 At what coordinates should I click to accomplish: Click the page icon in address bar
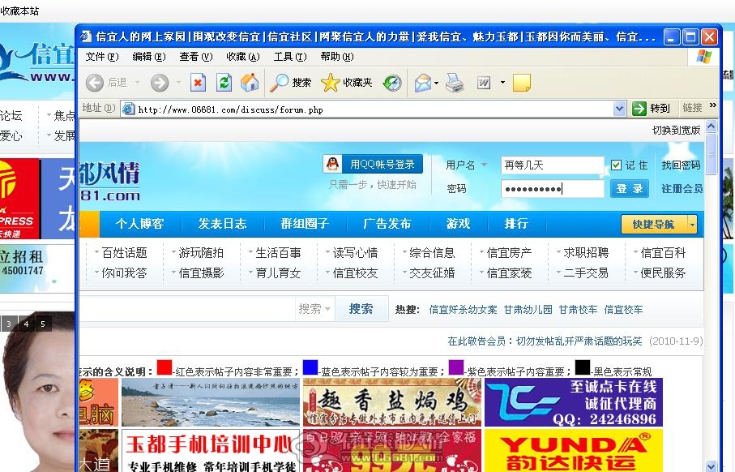coord(127,109)
